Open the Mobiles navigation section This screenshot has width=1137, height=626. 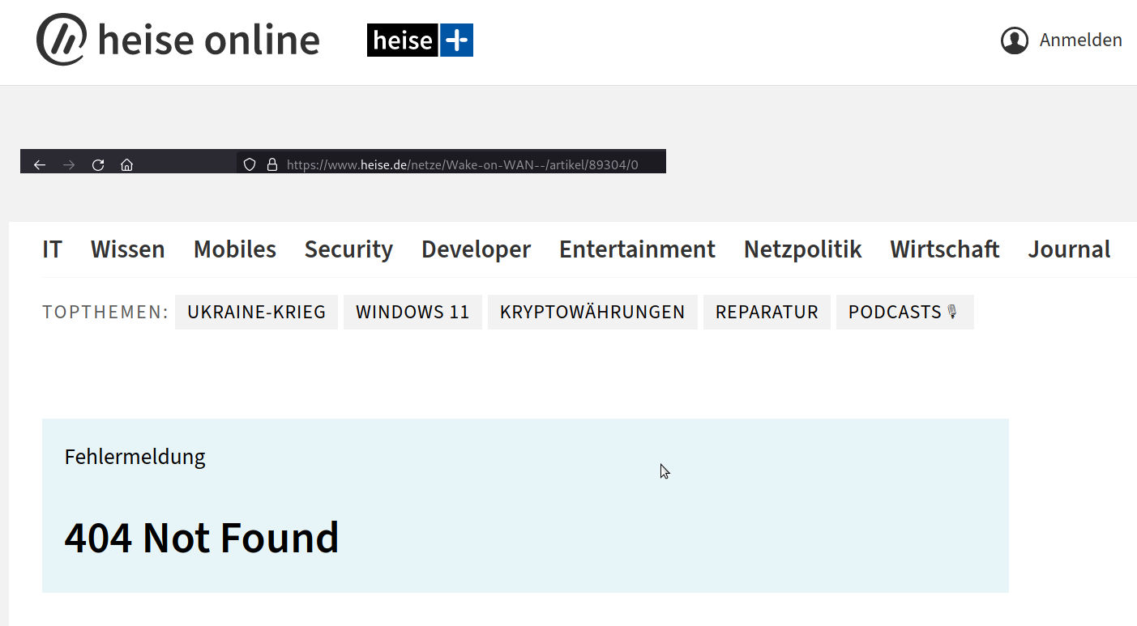235,249
